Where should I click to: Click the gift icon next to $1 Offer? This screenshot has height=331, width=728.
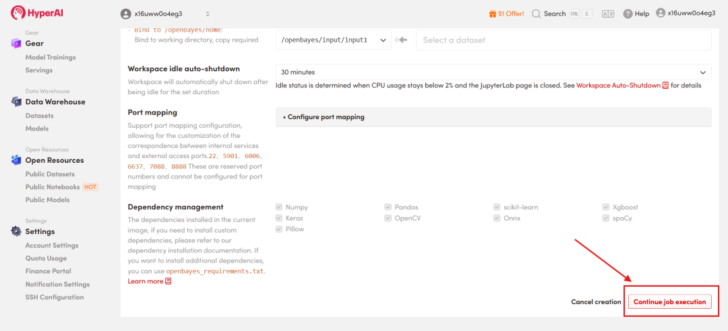(493, 14)
